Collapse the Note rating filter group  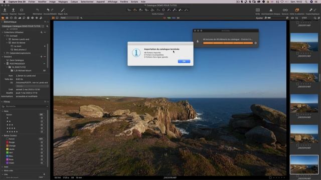[3, 111]
